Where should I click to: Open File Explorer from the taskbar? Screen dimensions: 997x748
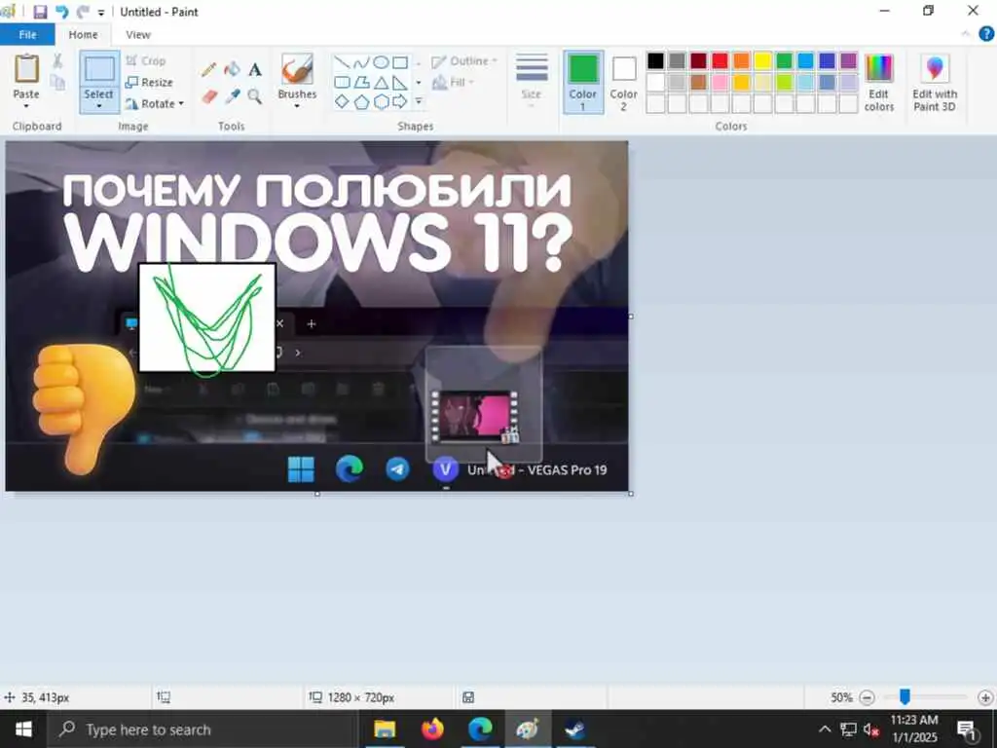tap(384, 729)
